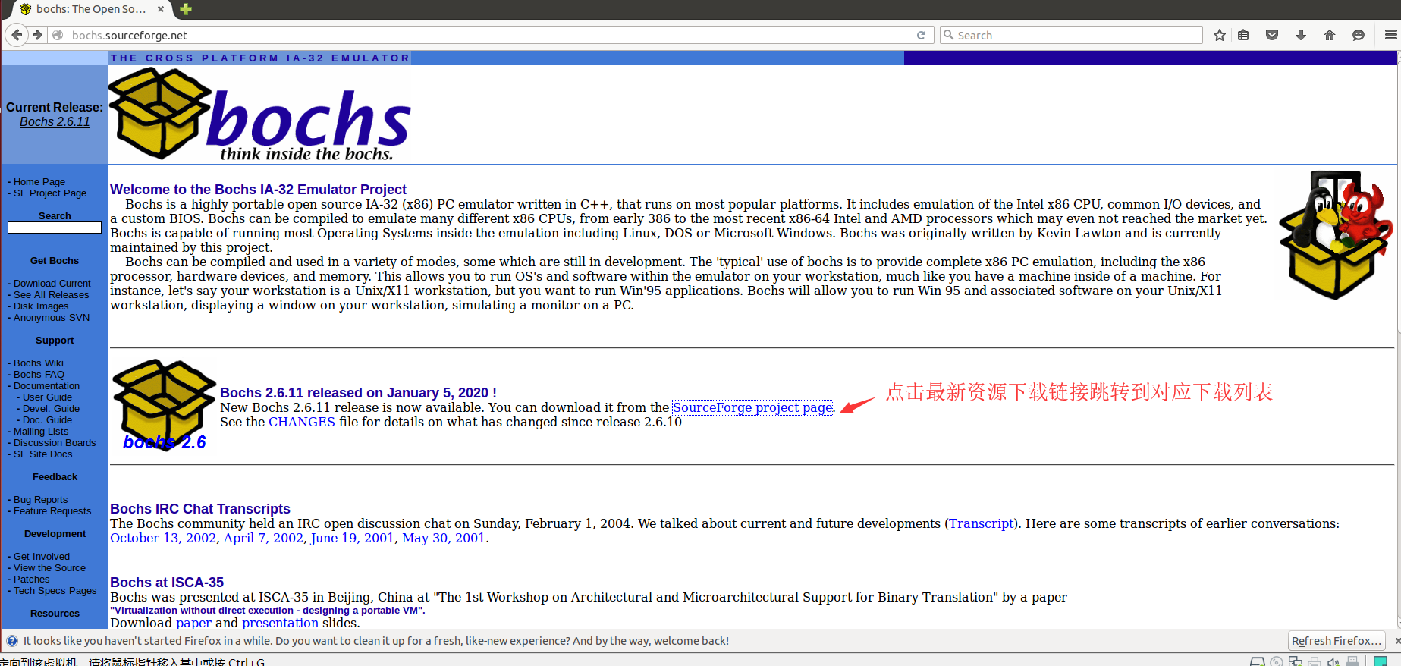Open the Tech Specs Pages link
Image resolution: width=1401 pixels, height=666 pixels.
point(55,591)
